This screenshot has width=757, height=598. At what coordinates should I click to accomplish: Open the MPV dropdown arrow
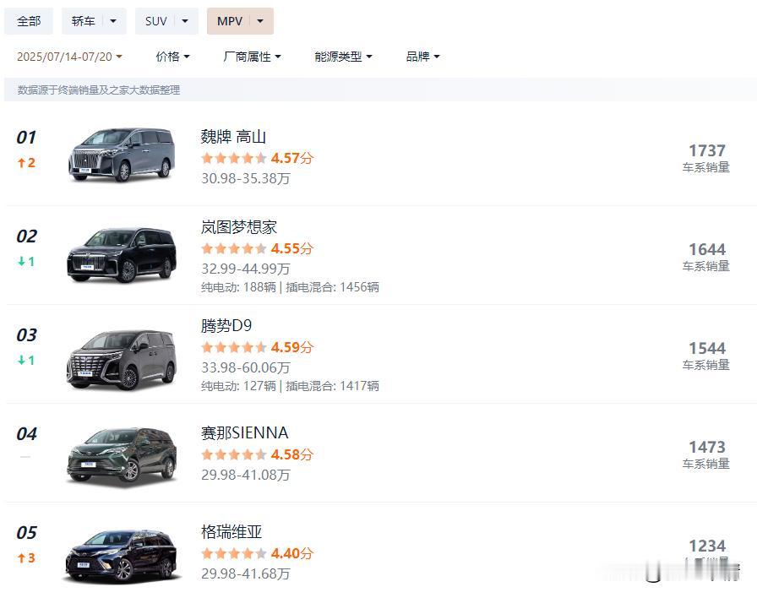(260, 21)
